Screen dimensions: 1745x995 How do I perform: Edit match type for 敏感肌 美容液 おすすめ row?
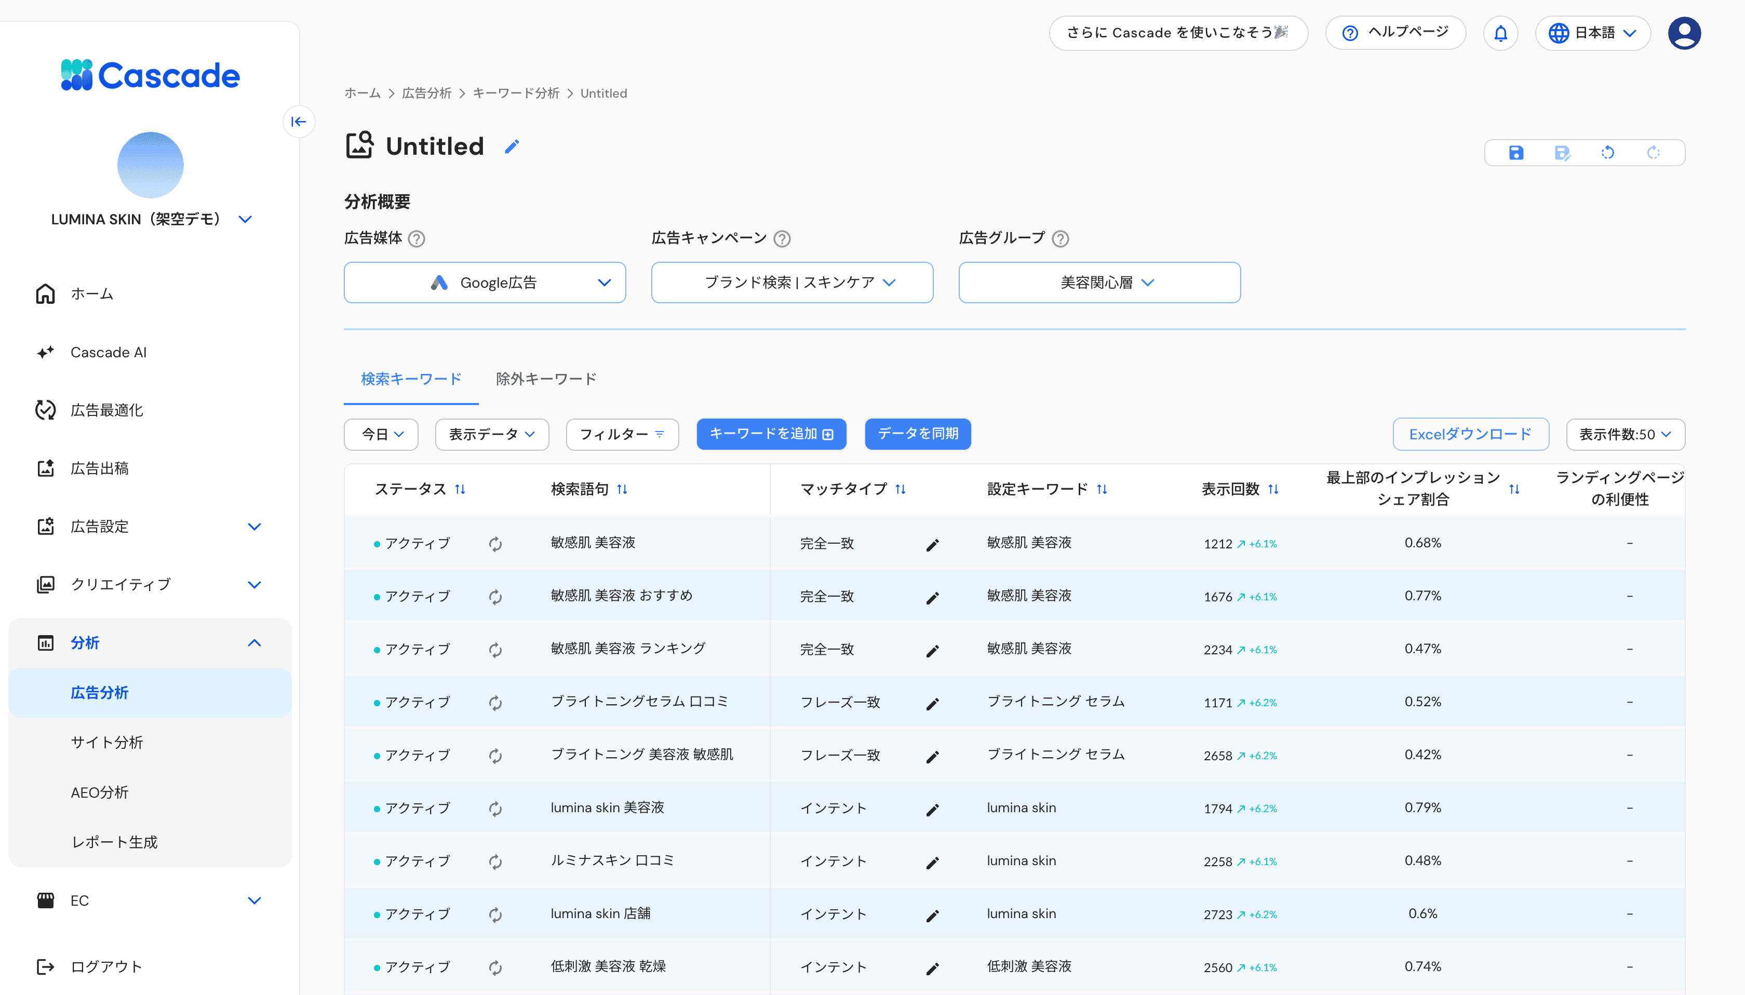932,597
